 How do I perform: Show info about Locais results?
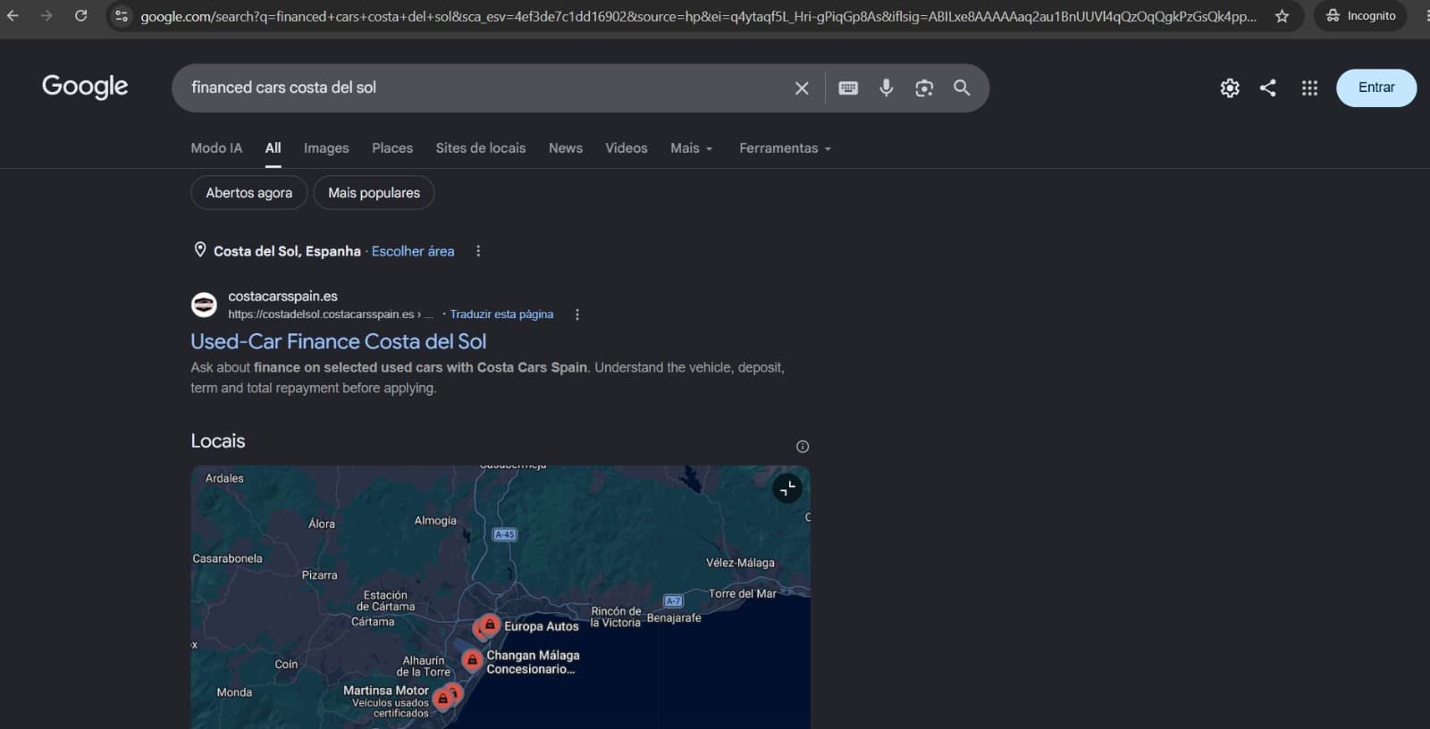(x=803, y=447)
